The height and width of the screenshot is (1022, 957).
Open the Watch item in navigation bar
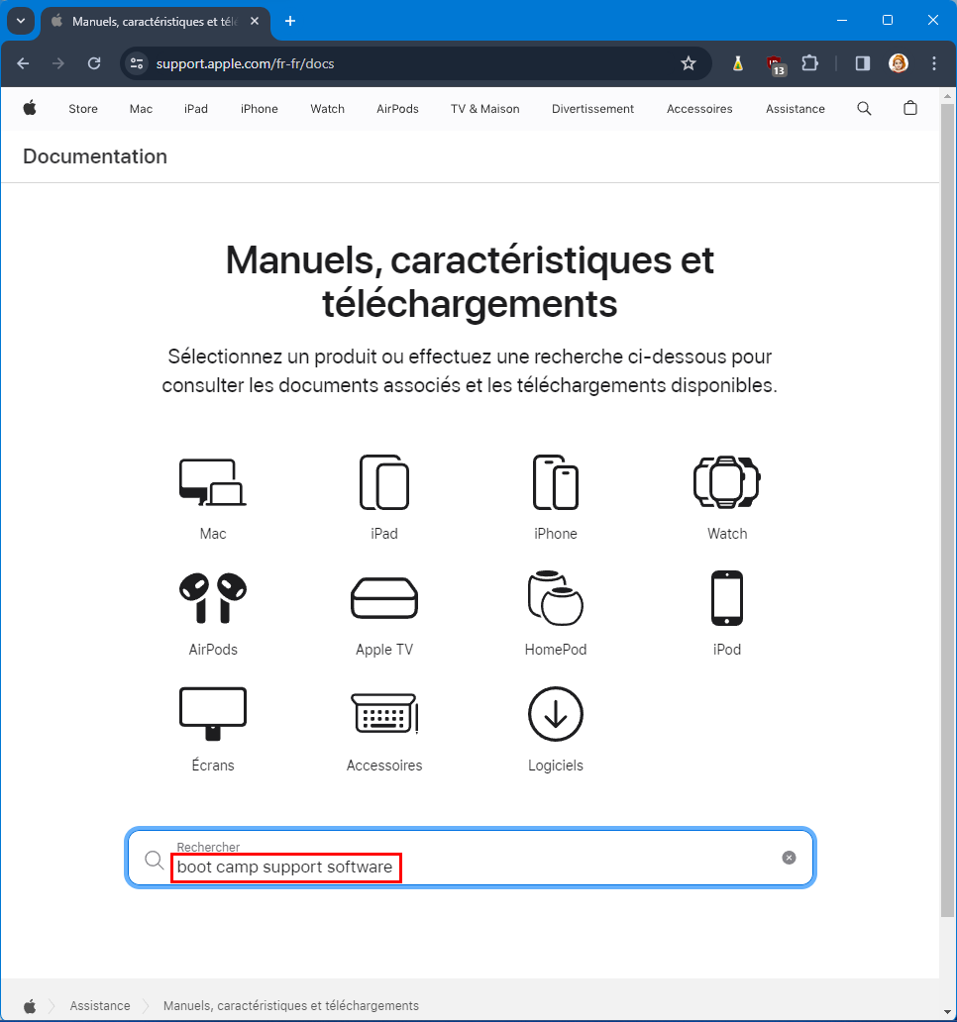point(327,109)
